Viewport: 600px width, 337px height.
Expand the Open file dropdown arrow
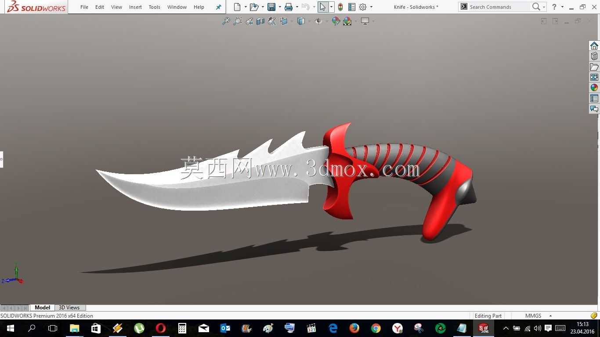(x=262, y=7)
